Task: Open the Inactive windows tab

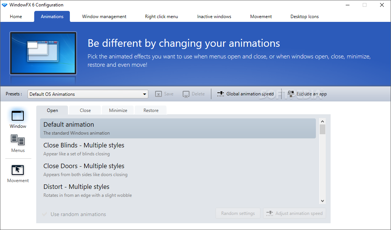Action: (214, 17)
